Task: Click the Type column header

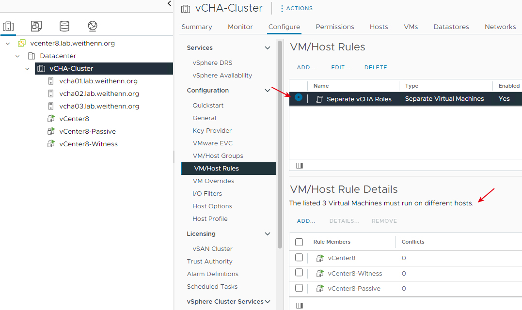Action: (x=411, y=86)
